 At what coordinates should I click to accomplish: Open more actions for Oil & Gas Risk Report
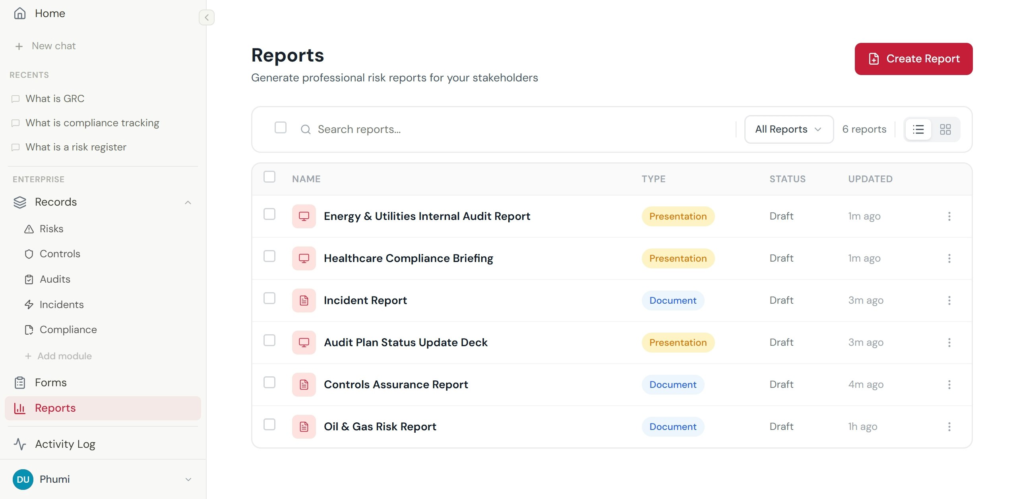pos(949,427)
